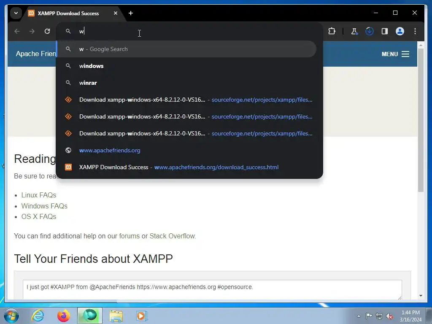Click the muted volume tray icon
432x324 pixels.
(x=389, y=316)
